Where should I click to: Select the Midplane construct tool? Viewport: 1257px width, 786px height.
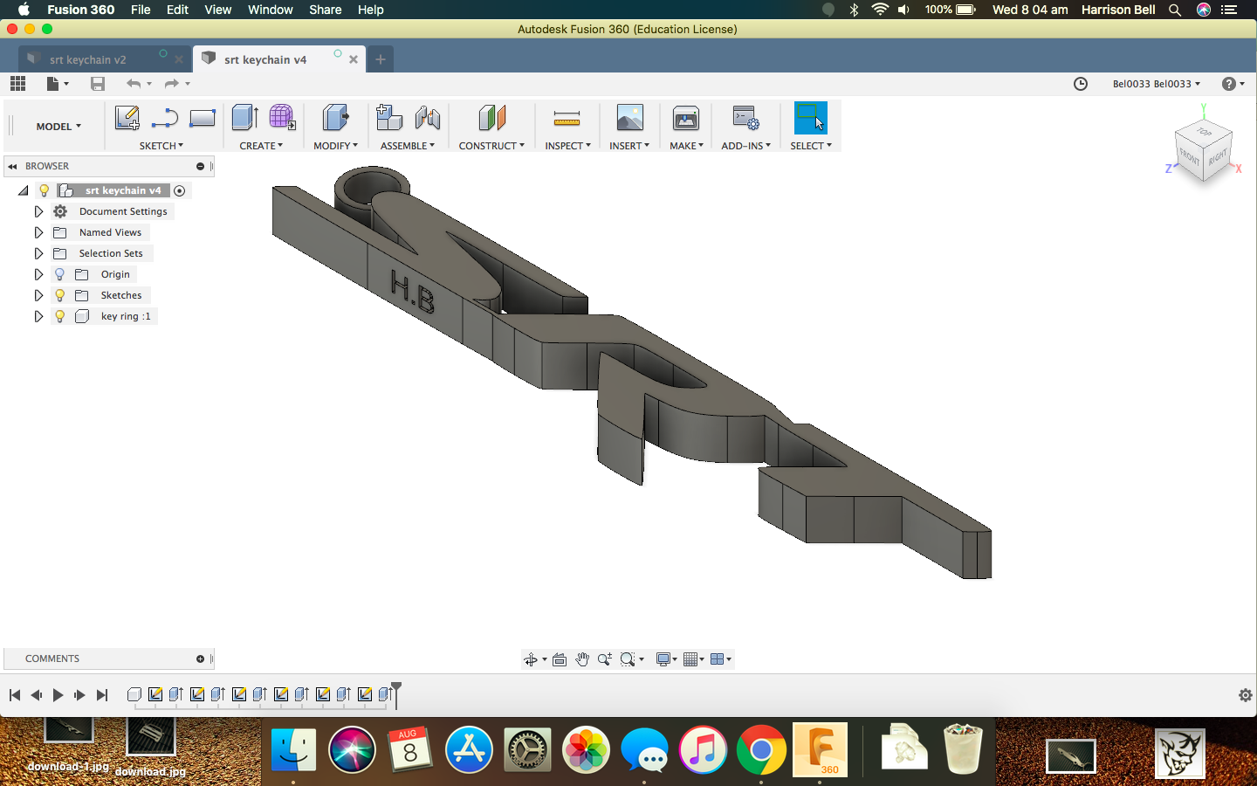tap(492, 118)
